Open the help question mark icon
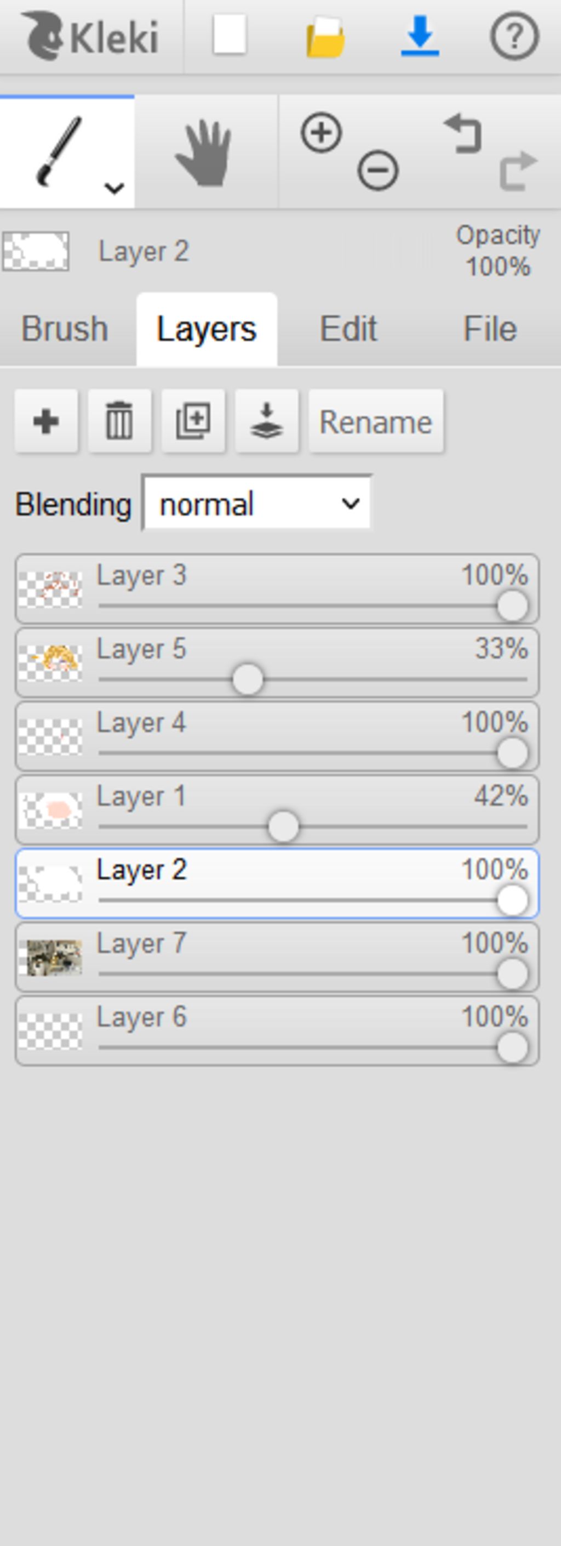 [x=514, y=37]
